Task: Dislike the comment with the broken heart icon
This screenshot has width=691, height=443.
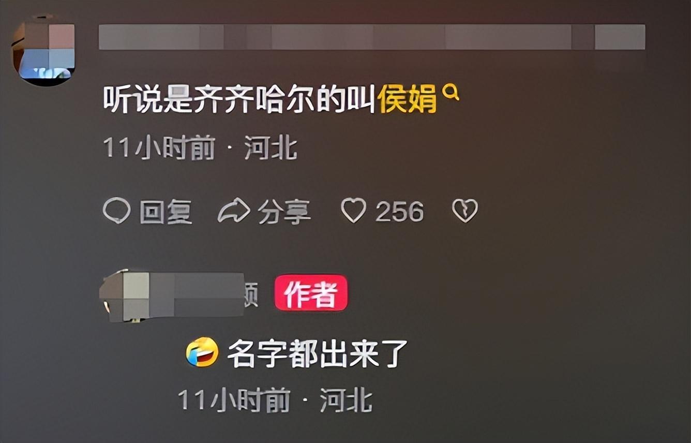Action: [x=465, y=211]
